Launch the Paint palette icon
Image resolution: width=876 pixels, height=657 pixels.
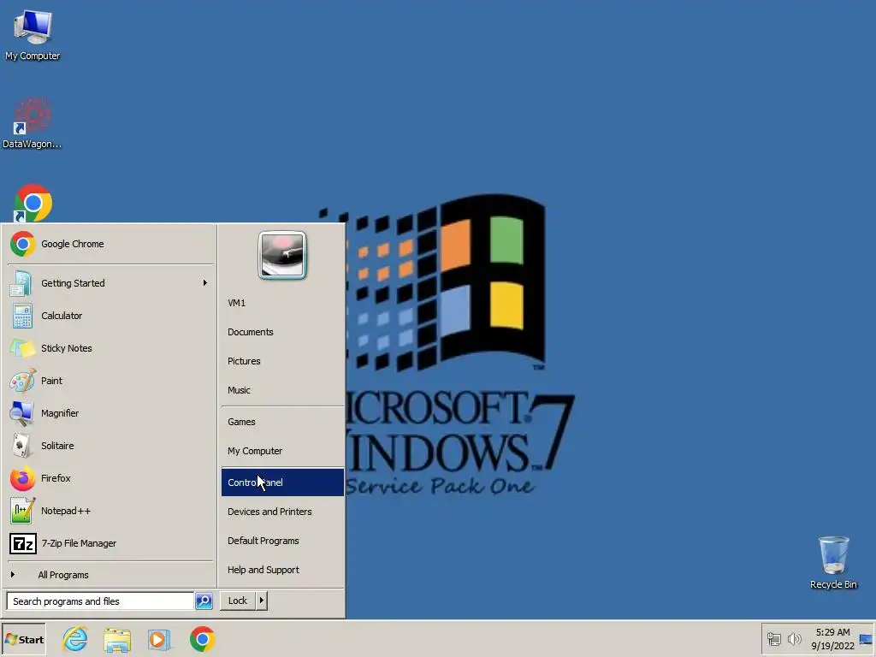(22, 381)
